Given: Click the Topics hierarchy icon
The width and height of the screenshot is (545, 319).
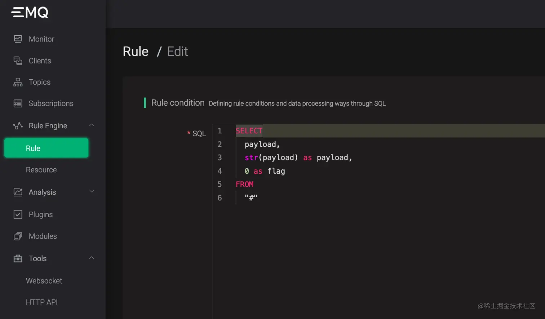Looking at the screenshot, I should tap(18, 82).
